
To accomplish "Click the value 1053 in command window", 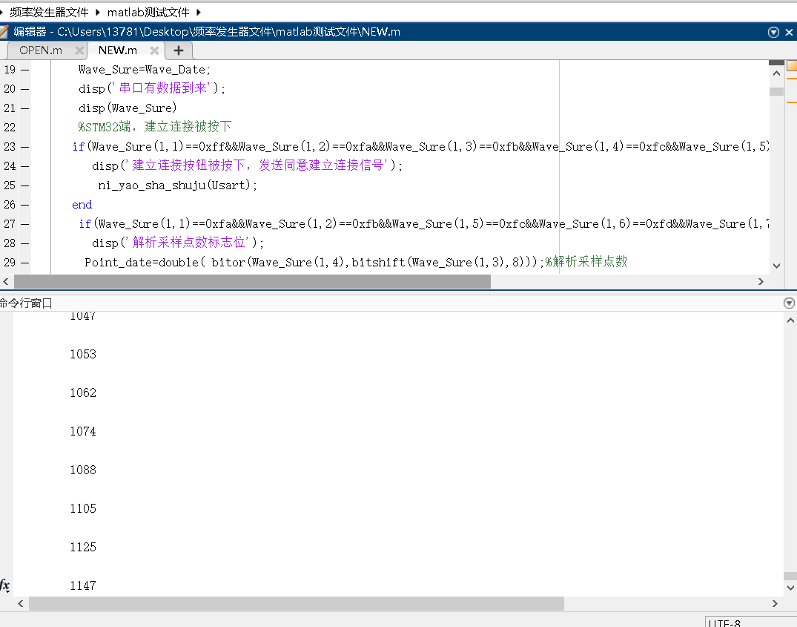I will 83,355.
